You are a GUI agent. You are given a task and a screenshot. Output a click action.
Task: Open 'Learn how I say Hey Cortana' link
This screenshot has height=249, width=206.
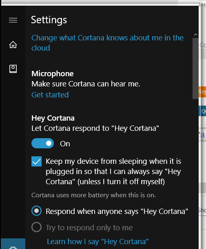point(98,242)
